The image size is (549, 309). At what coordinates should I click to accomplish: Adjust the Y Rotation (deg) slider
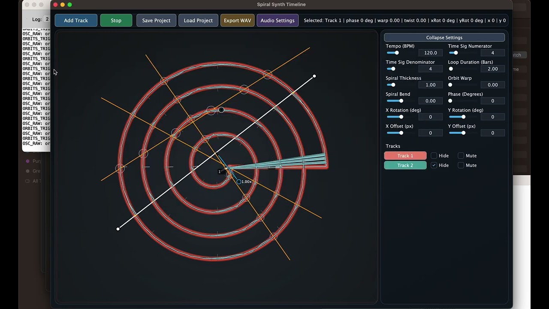pyautogui.click(x=463, y=117)
